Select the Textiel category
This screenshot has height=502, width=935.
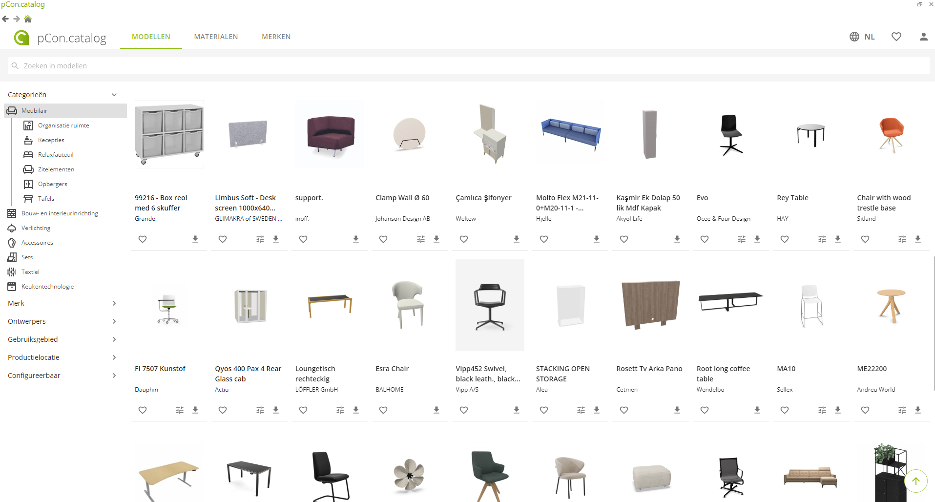30,272
